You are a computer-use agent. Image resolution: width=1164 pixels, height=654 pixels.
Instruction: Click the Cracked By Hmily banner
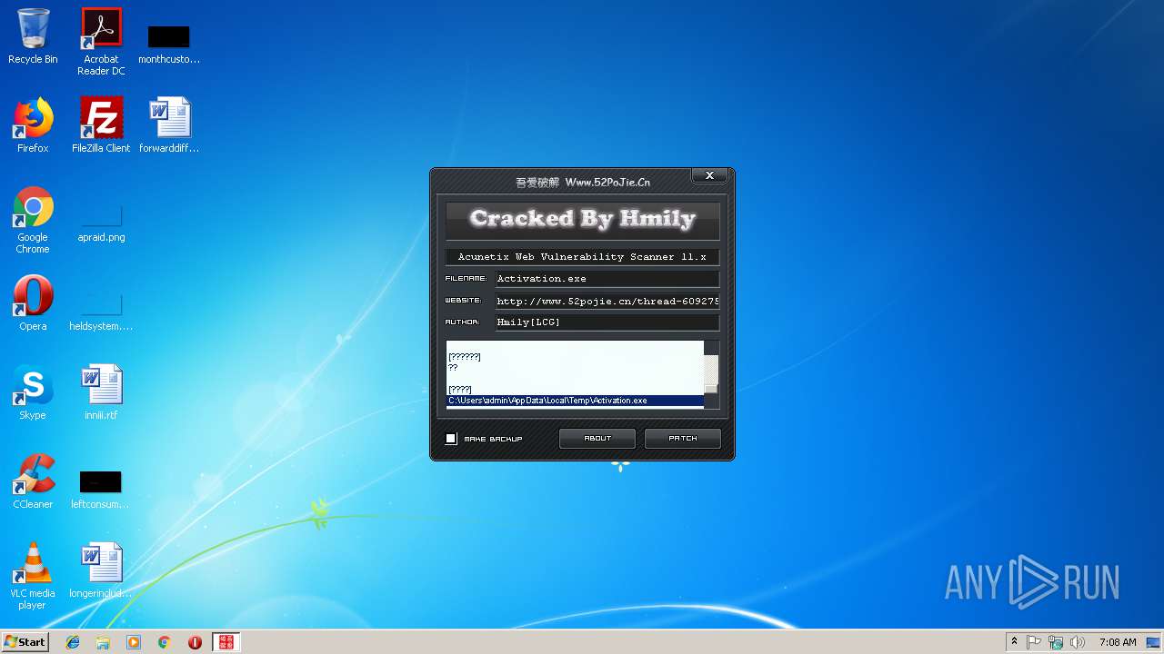click(x=582, y=219)
